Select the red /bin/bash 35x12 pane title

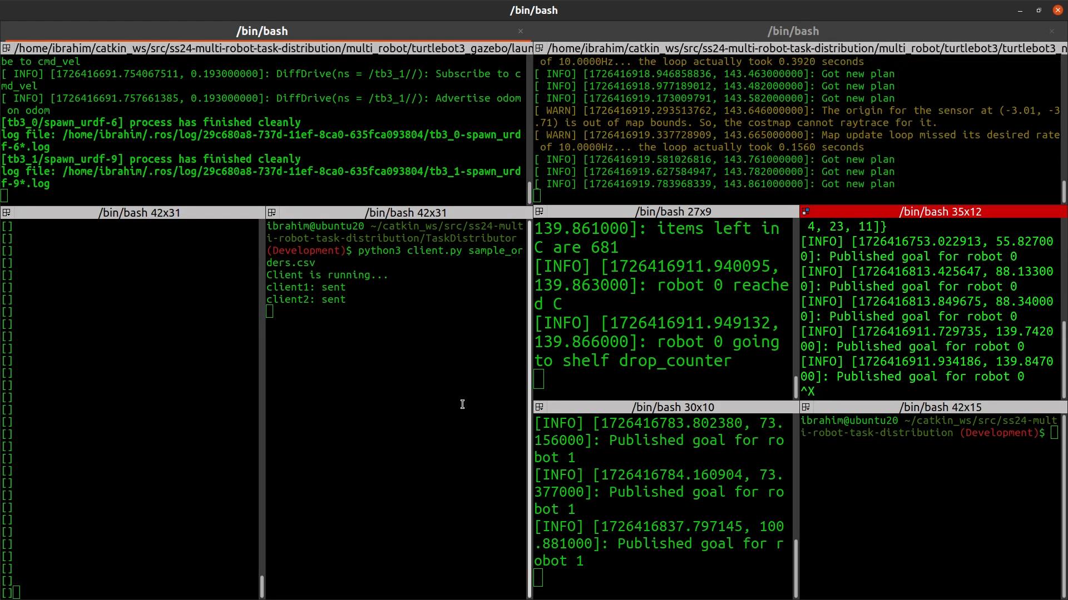click(940, 212)
